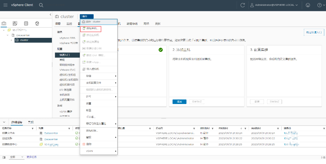This screenshot has height=164, width=326.
Task: Click the 更多任务 more tasks link
Action: coord(32,157)
